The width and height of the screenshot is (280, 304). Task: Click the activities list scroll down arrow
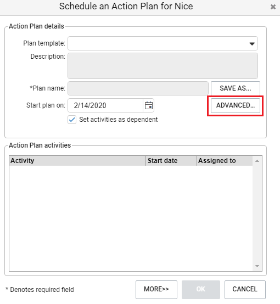coord(257,266)
